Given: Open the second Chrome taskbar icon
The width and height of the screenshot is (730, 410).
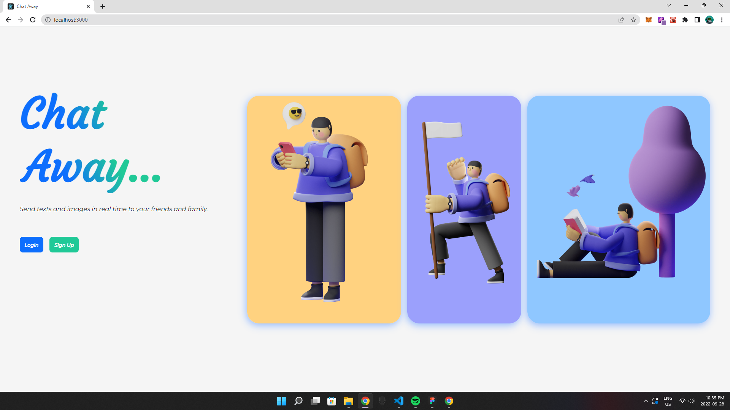Looking at the screenshot, I should pos(449,401).
